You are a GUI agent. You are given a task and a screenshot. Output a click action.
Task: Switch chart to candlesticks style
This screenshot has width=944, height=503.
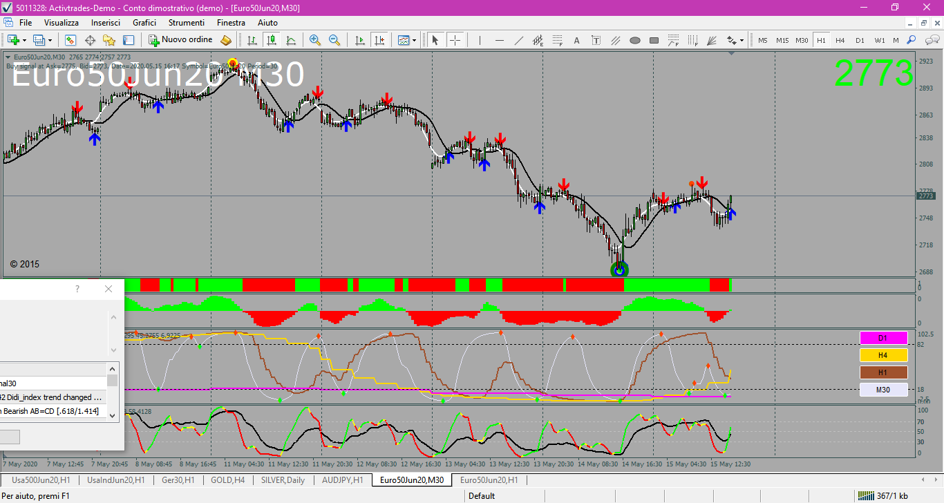[272, 40]
